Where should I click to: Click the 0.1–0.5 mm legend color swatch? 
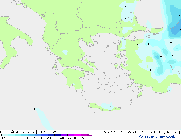(5, 135)
